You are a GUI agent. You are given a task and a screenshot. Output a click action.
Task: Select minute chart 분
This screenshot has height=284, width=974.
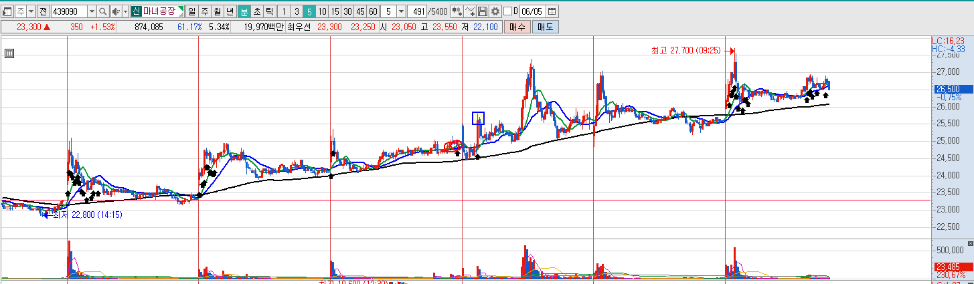[x=244, y=11]
